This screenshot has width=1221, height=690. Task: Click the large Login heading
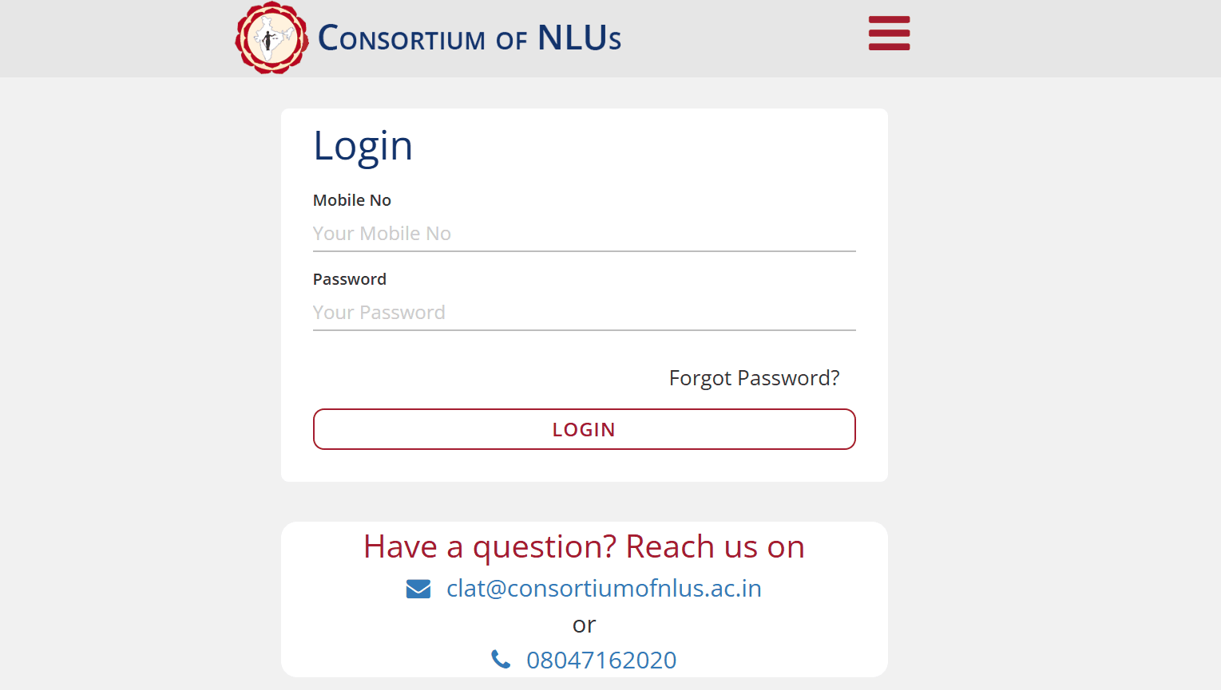(363, 146)
